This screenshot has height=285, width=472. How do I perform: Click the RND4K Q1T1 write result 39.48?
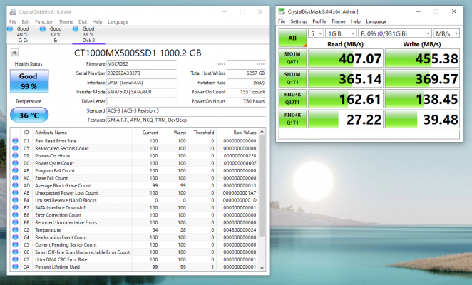click(422, 119)
